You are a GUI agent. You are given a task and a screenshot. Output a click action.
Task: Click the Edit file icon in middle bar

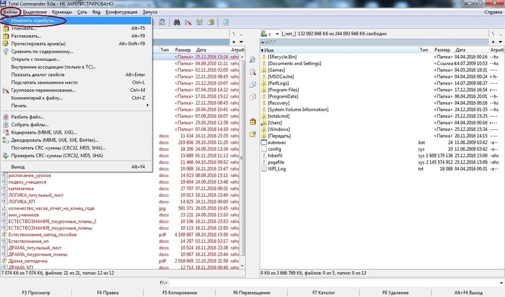(x=253, y=72)
